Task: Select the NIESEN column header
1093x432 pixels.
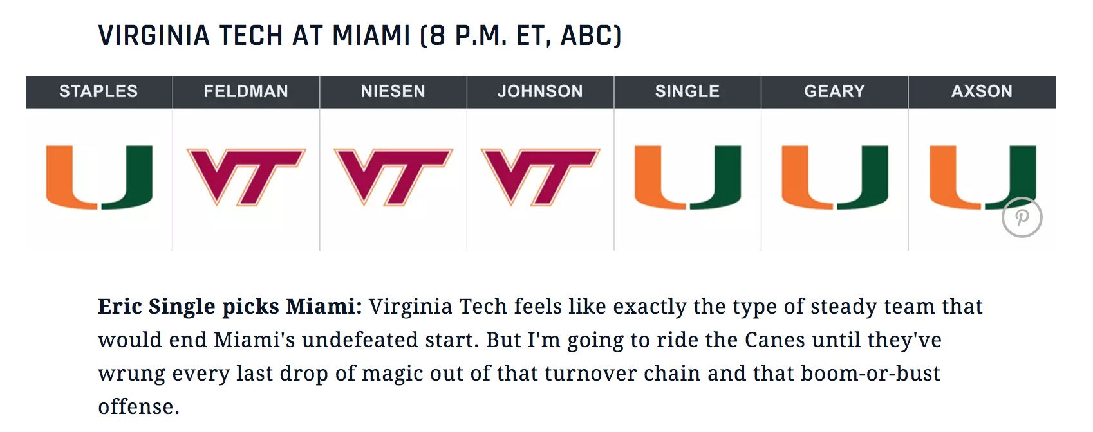Action: pos(393,92)
